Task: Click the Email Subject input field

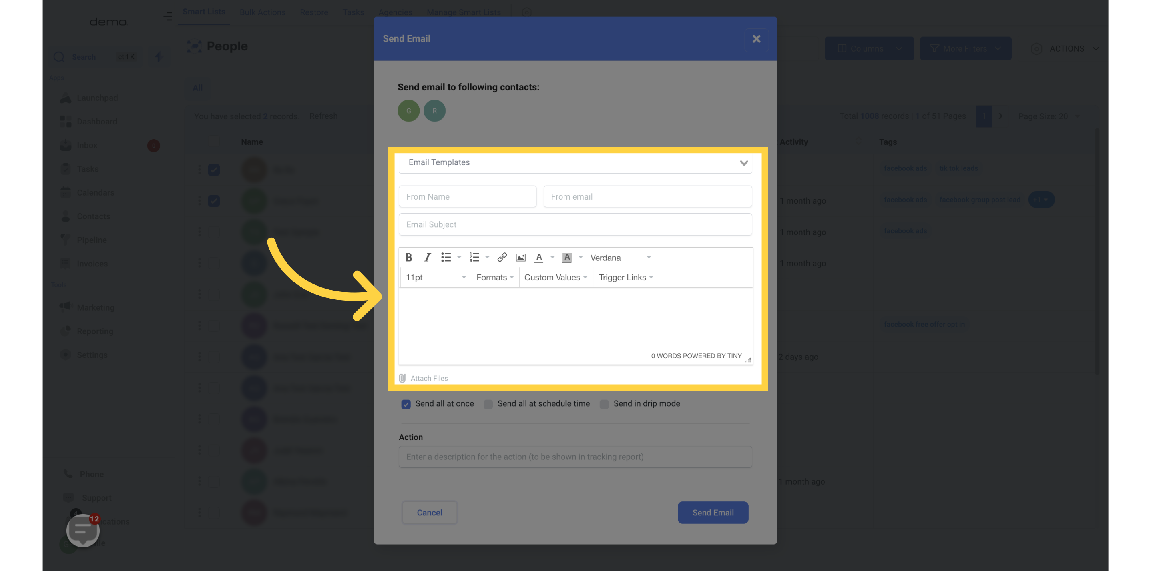Action: tap(575, 224)
